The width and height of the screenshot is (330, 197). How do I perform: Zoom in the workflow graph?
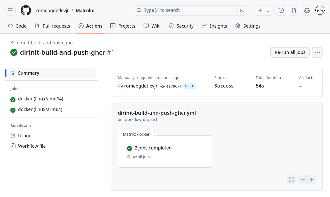[312, 180]
